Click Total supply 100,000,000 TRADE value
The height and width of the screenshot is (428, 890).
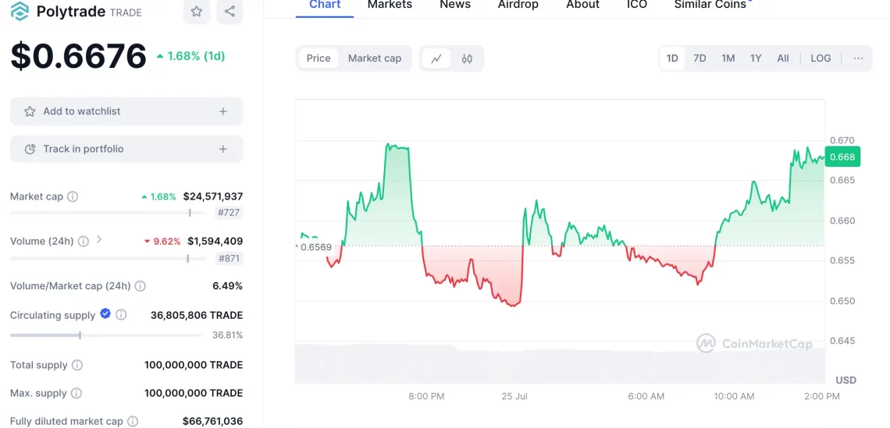pyautogui.click(x=194, y=365)
